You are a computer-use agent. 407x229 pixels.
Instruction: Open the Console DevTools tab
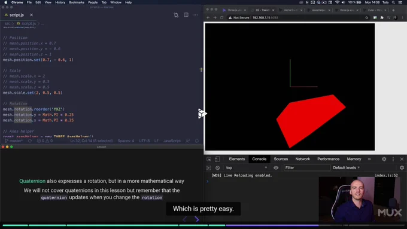pyautogui.click(x=259, y=159)
